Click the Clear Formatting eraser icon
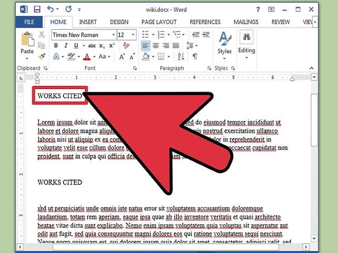Viewport: 338px width, 253px height. point(126,45)
